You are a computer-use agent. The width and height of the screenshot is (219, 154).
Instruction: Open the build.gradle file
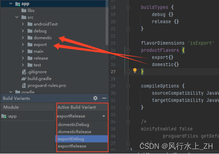pyautogui.click(x=40, y=79)
